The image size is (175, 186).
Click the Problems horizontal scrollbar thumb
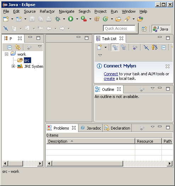tap(88, 164)
